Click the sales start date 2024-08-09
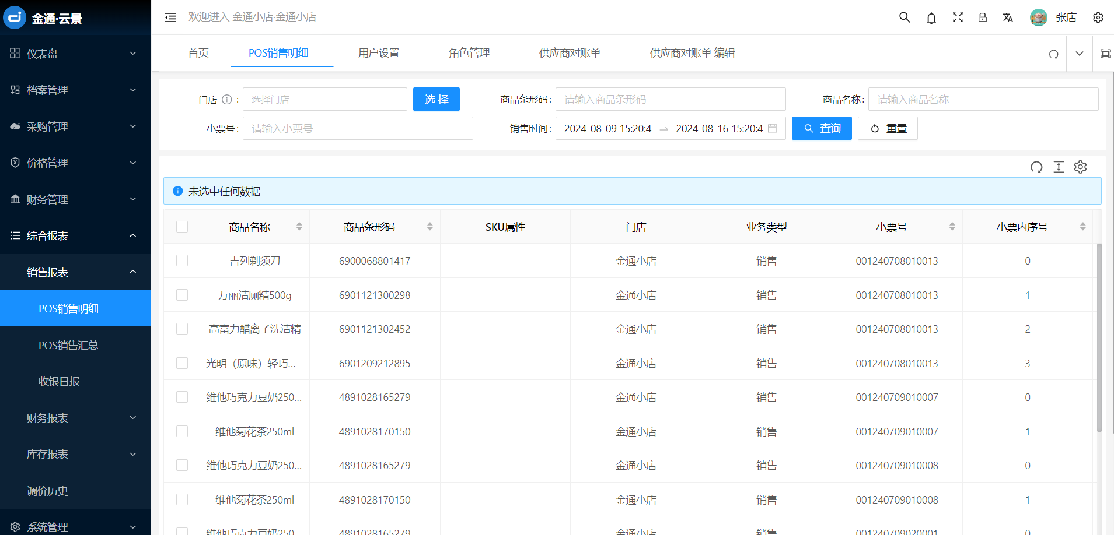 click(x=608, y=128)
